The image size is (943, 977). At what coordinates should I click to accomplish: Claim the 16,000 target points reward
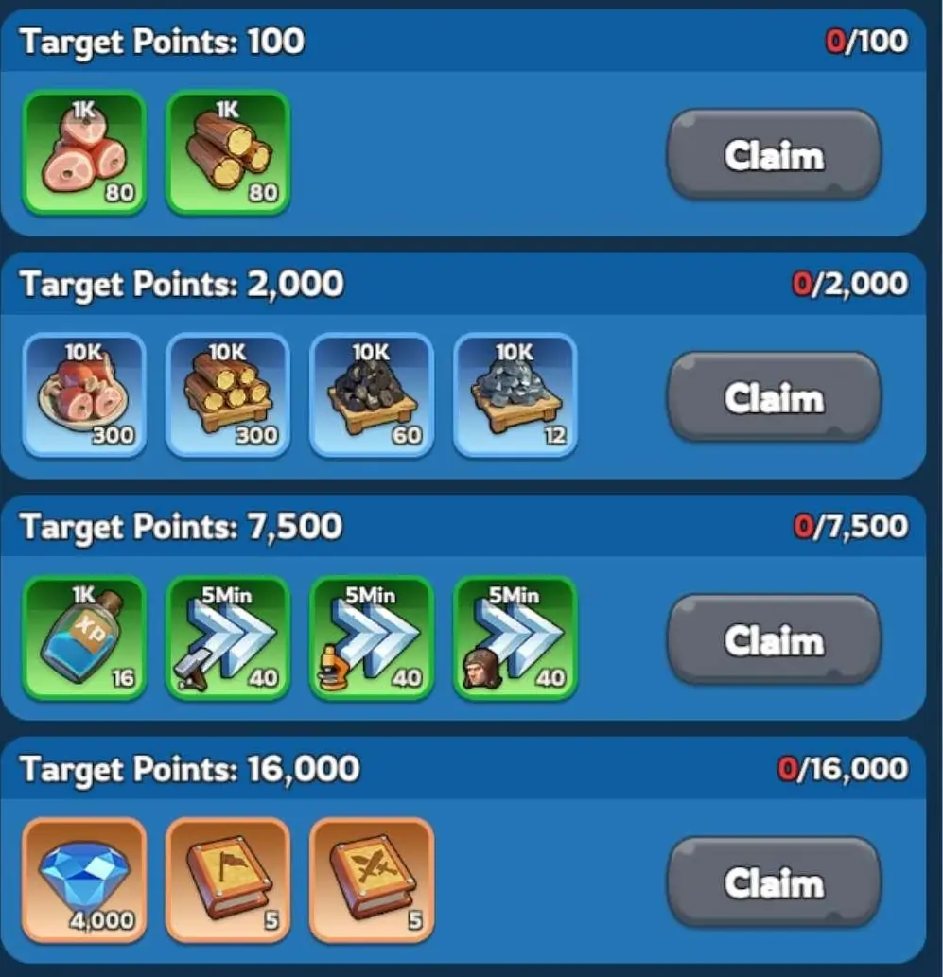coord(774,882)
